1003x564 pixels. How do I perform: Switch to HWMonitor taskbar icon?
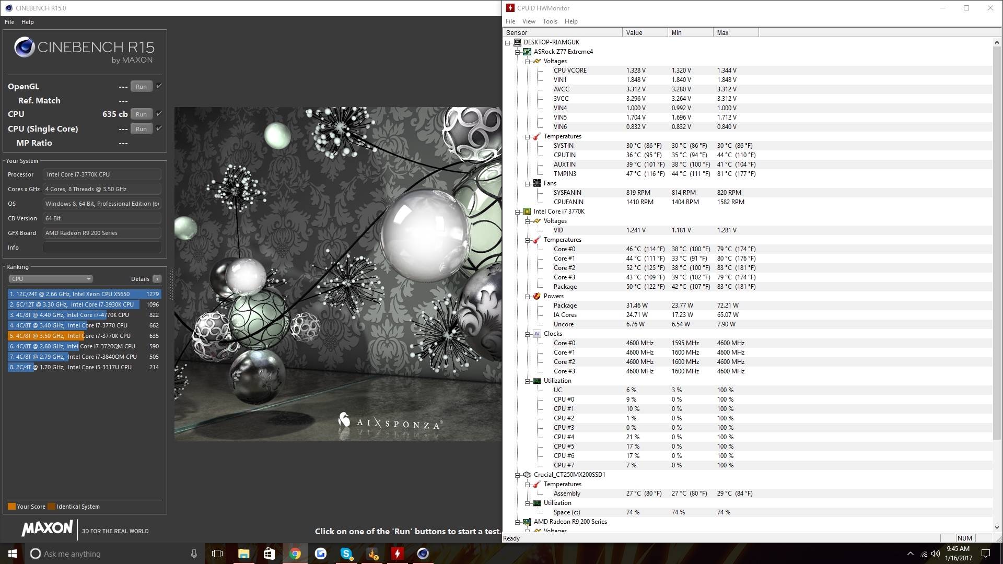(398, 554)
